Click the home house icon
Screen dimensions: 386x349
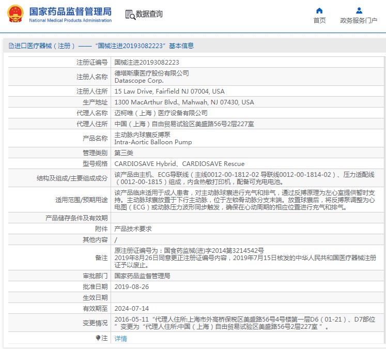(x=319, y=10)
